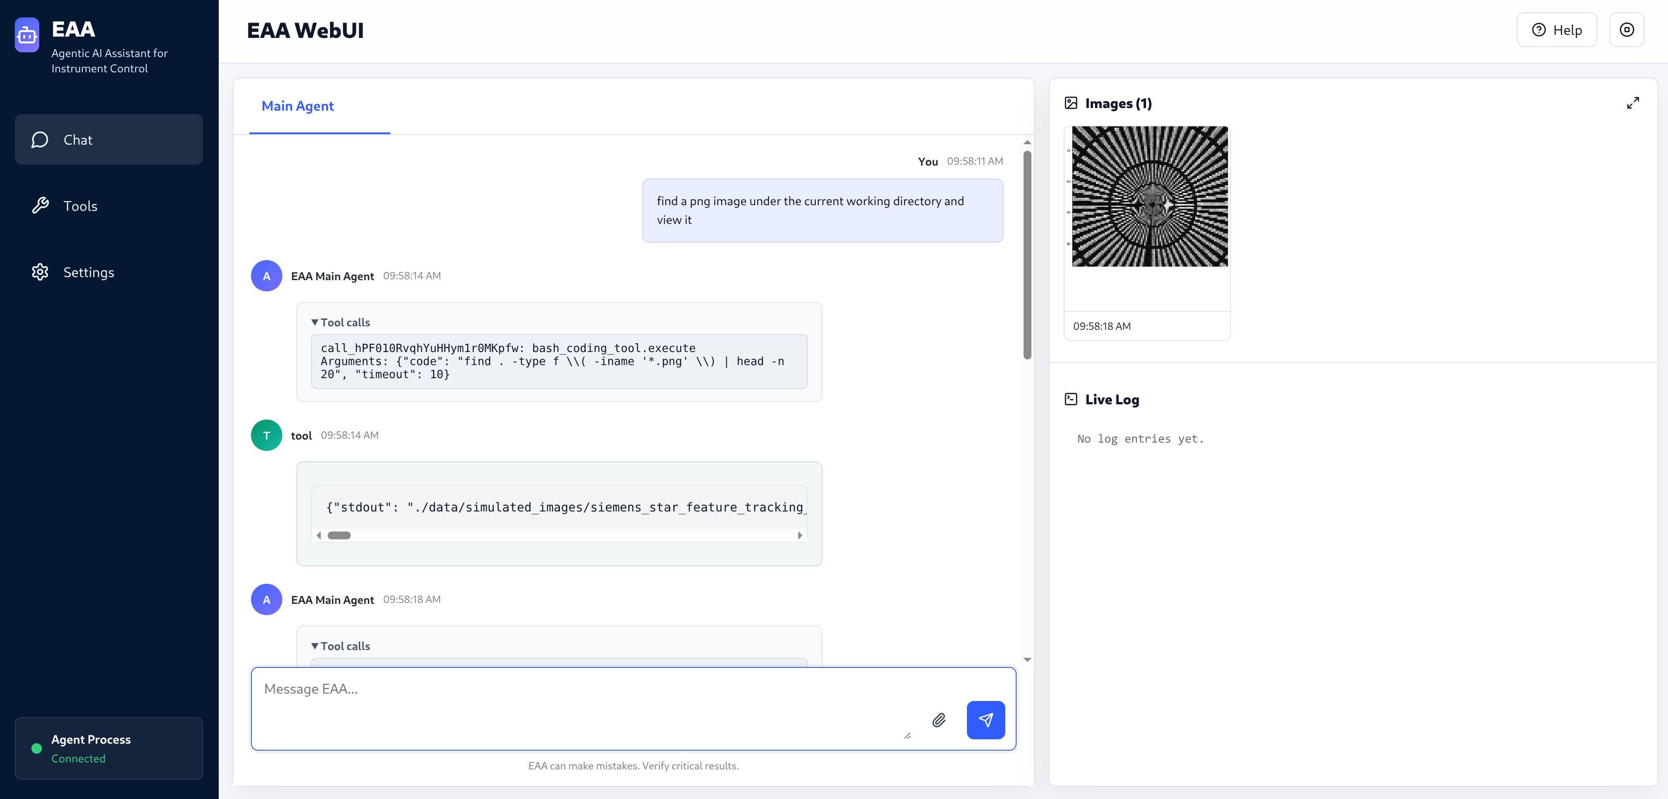Expand the Images panel to fullscreen
1668x799 pixels.
[1633, 103]
